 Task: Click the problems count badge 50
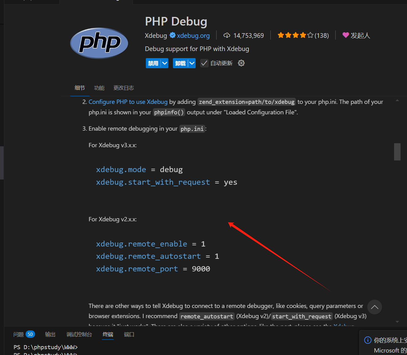tap(30, 334)
